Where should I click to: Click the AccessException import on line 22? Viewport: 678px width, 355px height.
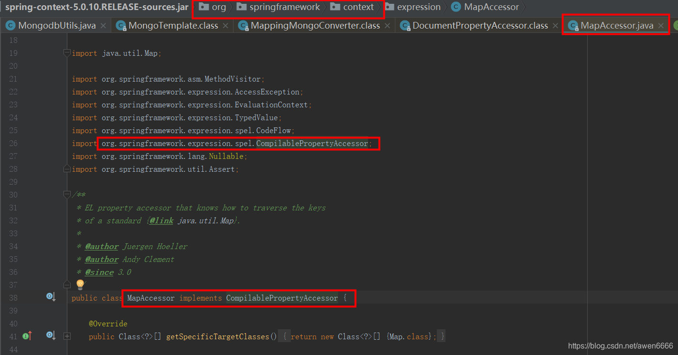(187, 92)
